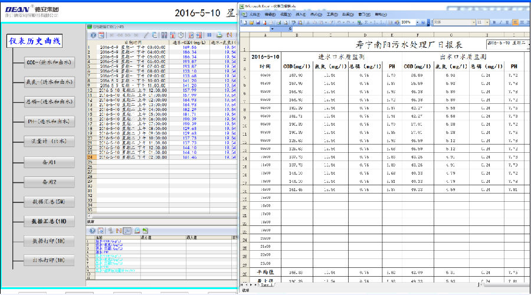Open Excel Data menu (数据)
531x295 pixels.
coord(348,14)
